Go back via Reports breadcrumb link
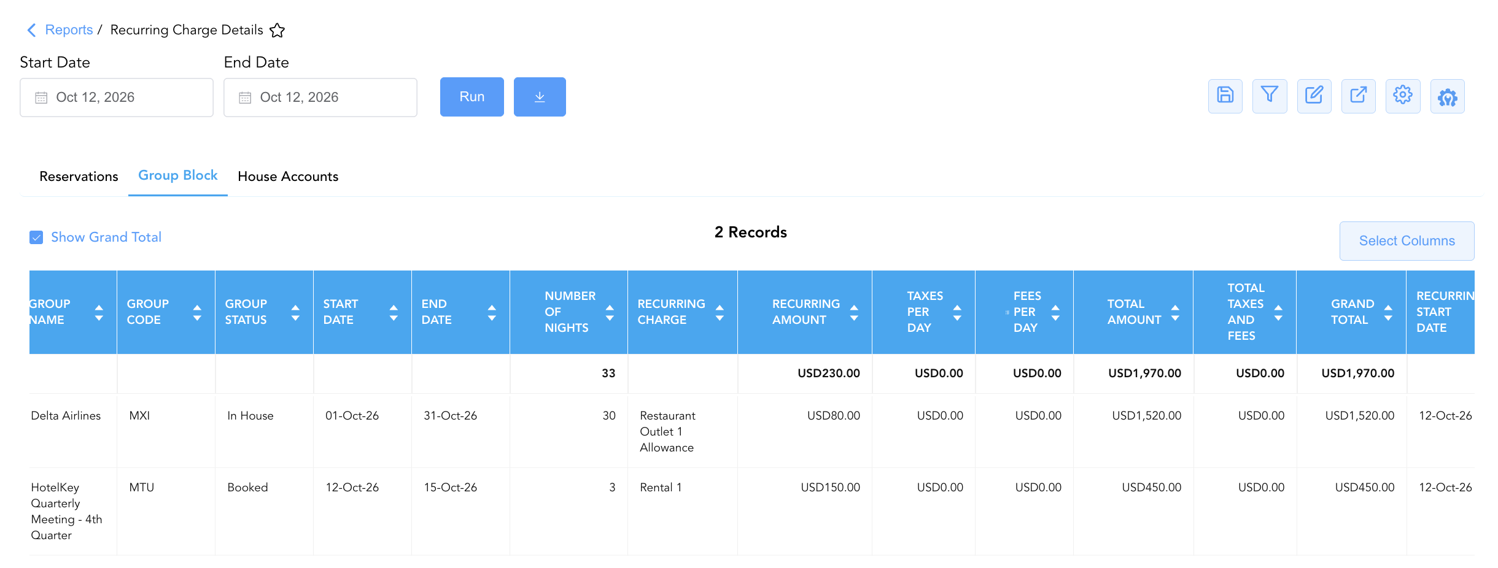This screenshot has height=568, width=1498. coord(69,30)
